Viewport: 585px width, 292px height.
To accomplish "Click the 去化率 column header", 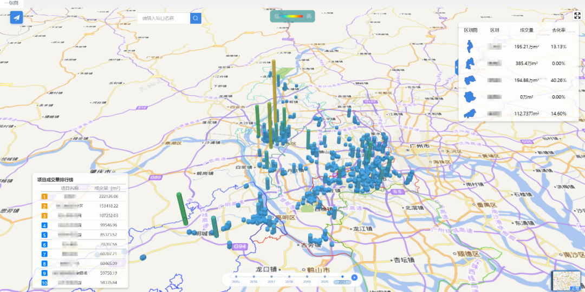I will 558,30.
